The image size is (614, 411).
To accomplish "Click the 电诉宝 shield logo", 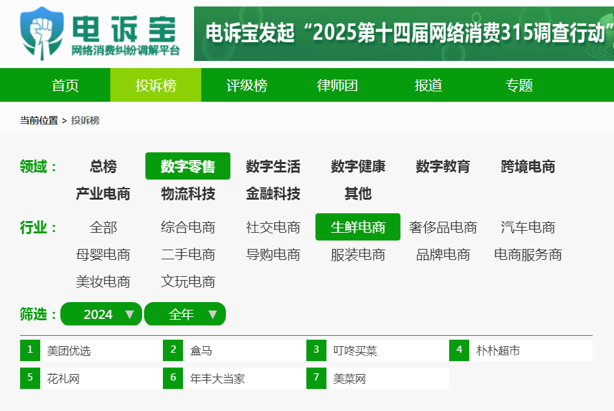I will [x=42, y=32].
